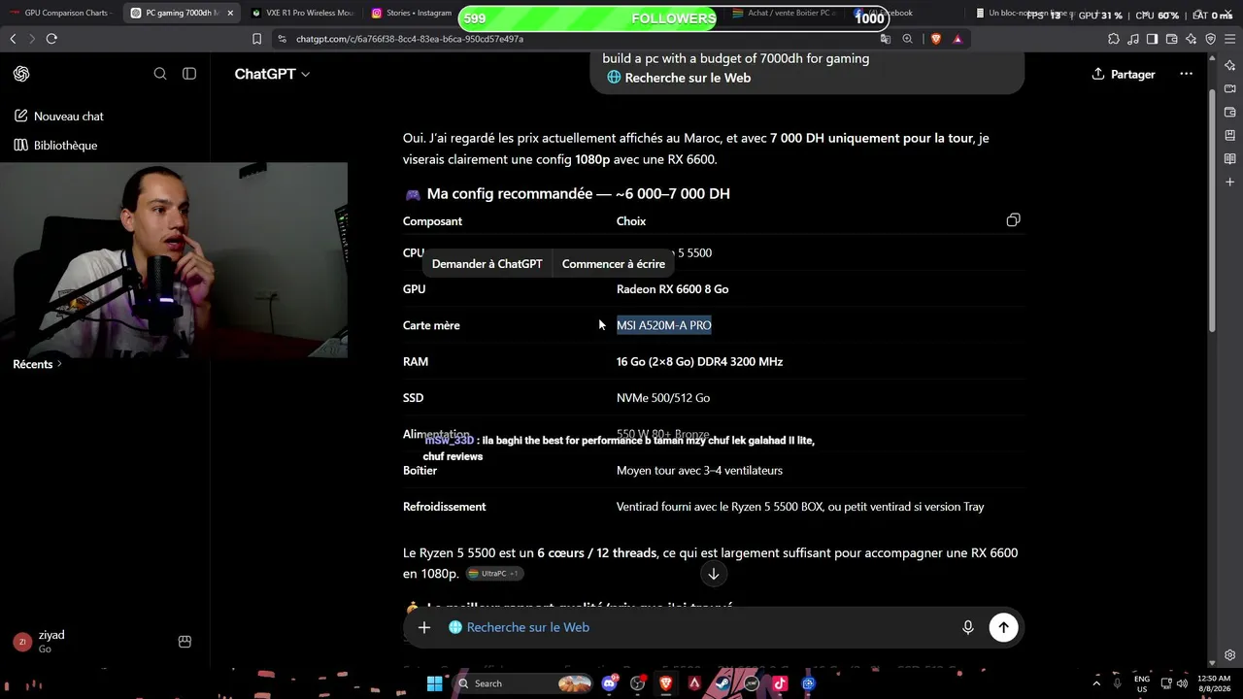The height and width of the screenshot is (699, 1243).
Task: Click the plus attach button in composer
Action: point(424,627)
